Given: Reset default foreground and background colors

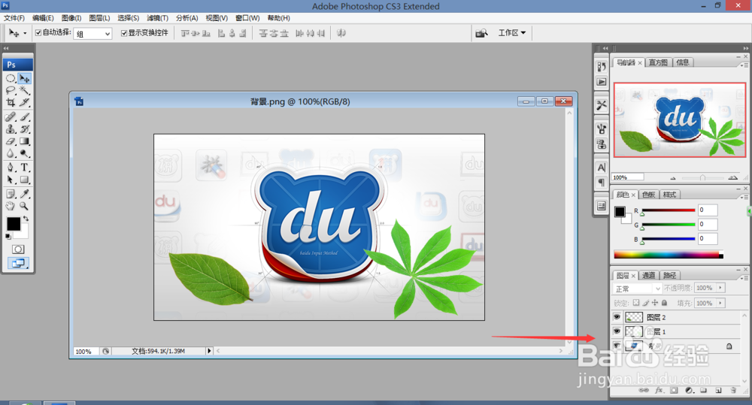Looking at the screenshot, I should coord(8,236).
